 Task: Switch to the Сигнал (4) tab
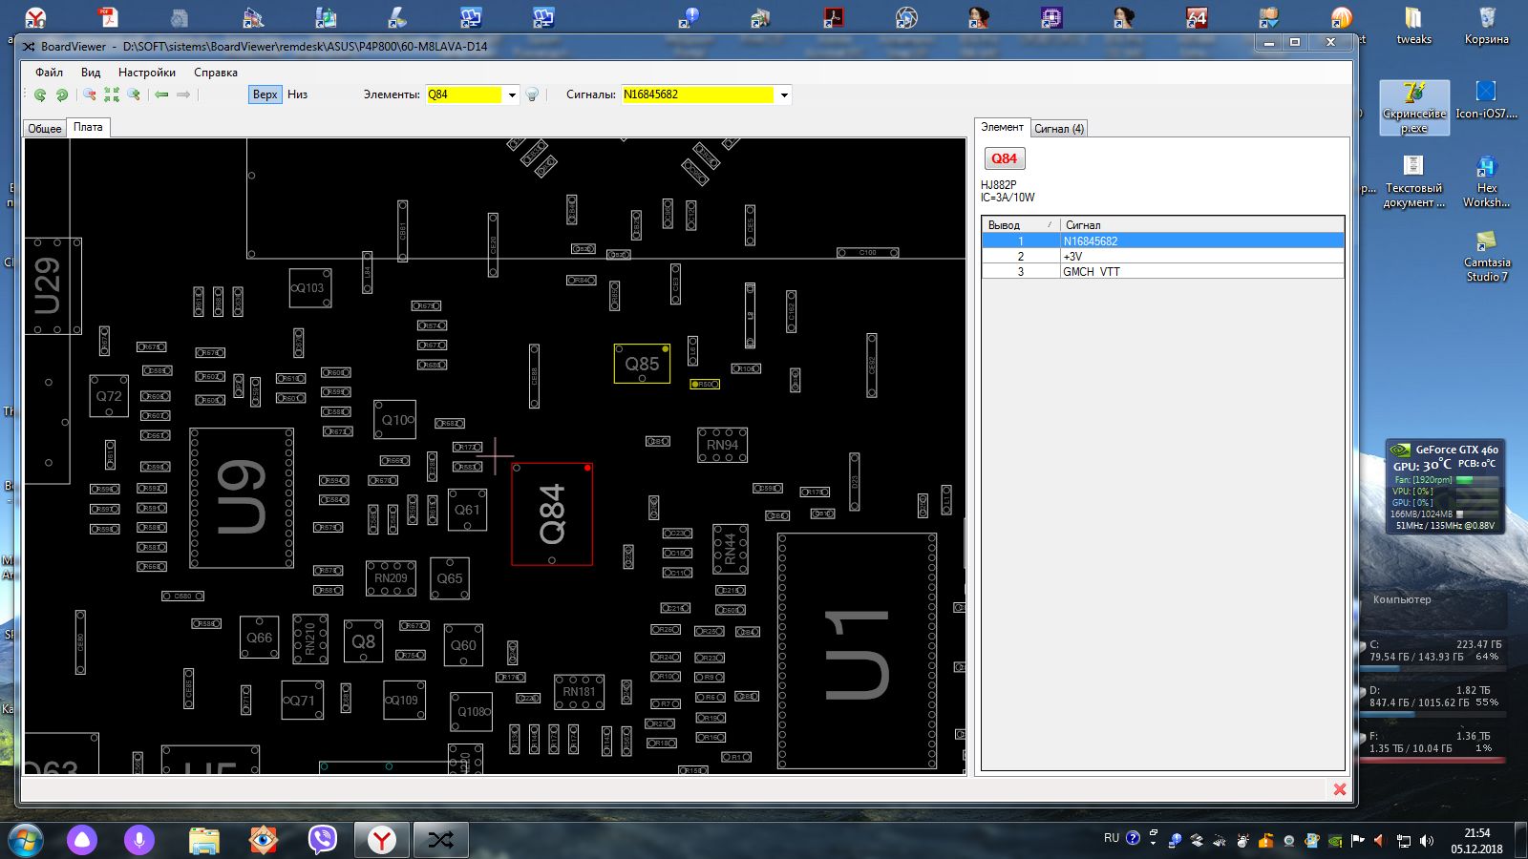1059,128
